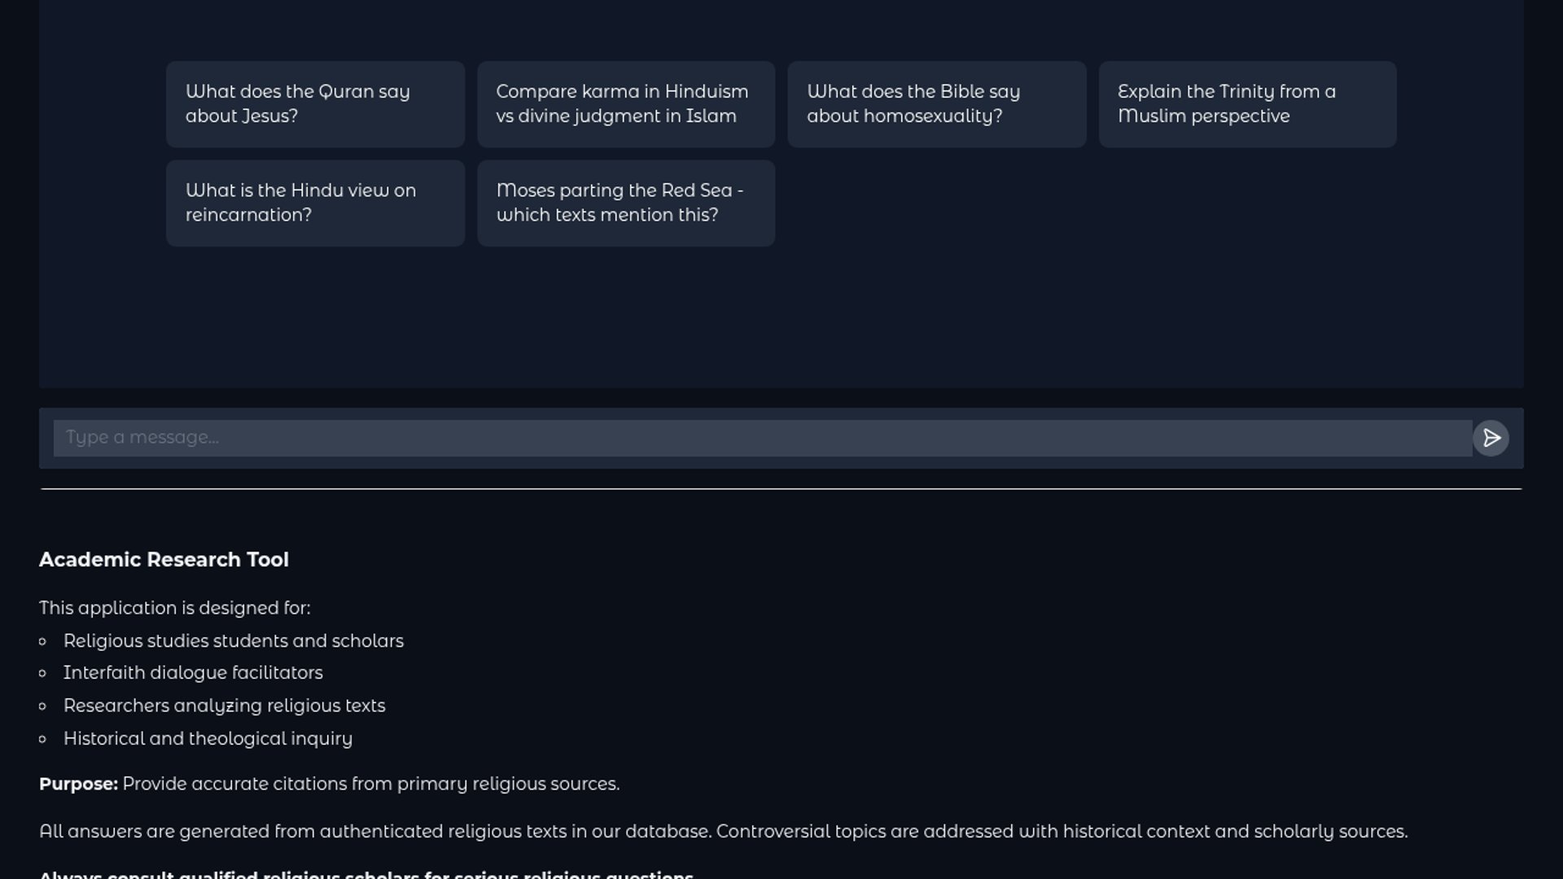Choose the karma vs divine judgment prompt
This screenshot has height=879, width=1563.
point(625,104)
